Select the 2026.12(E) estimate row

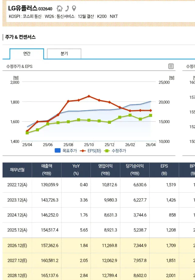[x=17, y=245]
